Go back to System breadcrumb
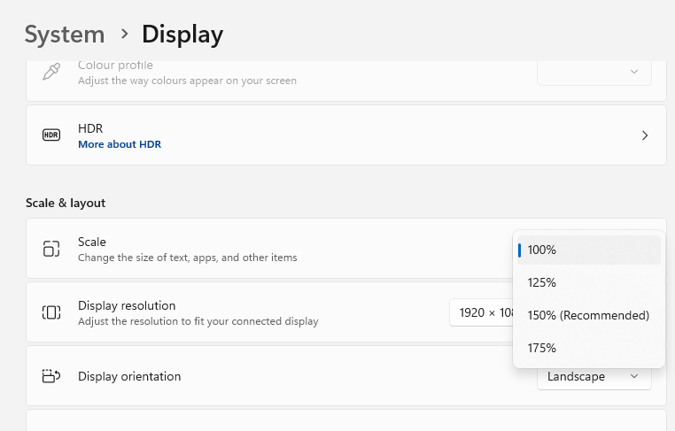Screen dimensions: 675x431 (65, 35)
